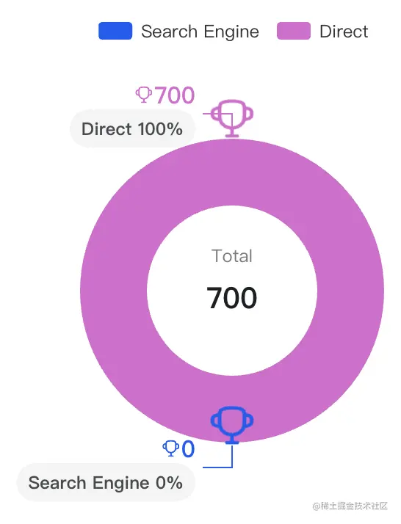Click the blue 0 value label
The image size is (401, 524).
[188, 449]
